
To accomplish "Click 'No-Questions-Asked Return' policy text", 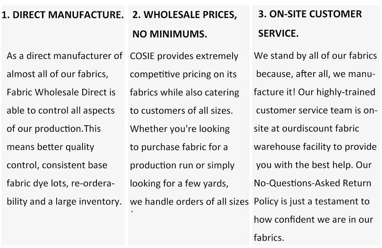I will (313, 183).
